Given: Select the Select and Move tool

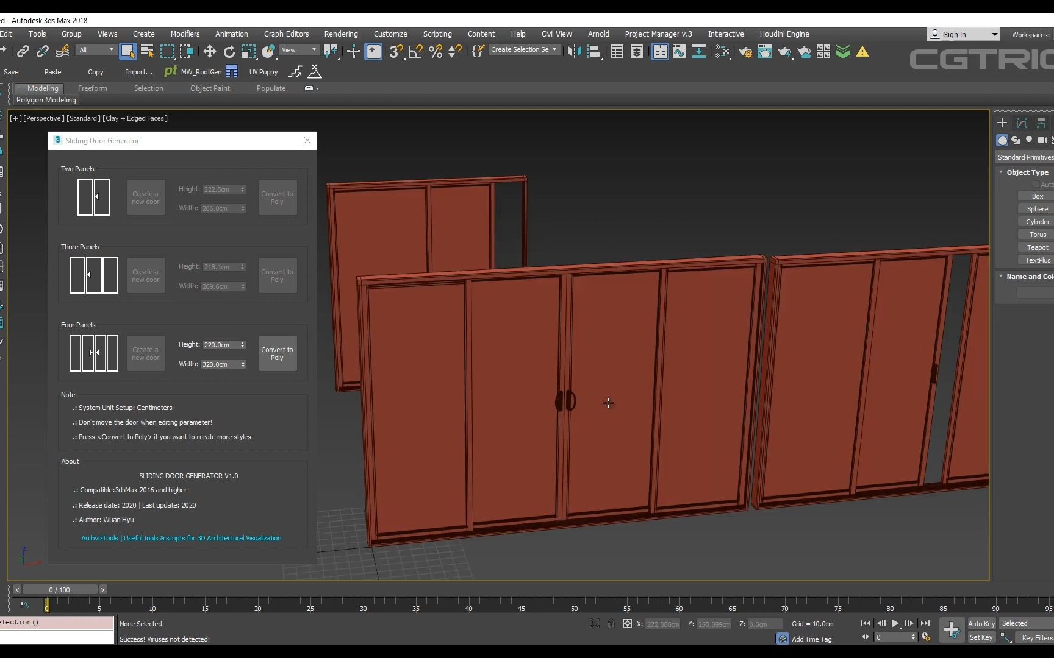Looking at the screenshot, I should [210, 52].
